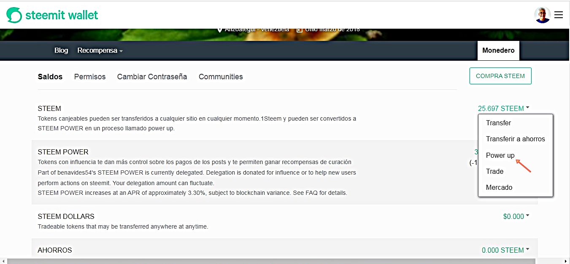Click the STEEM DOLLARS heading text
570x264 pixels.
pyautogui.click(x=66, y=216)
